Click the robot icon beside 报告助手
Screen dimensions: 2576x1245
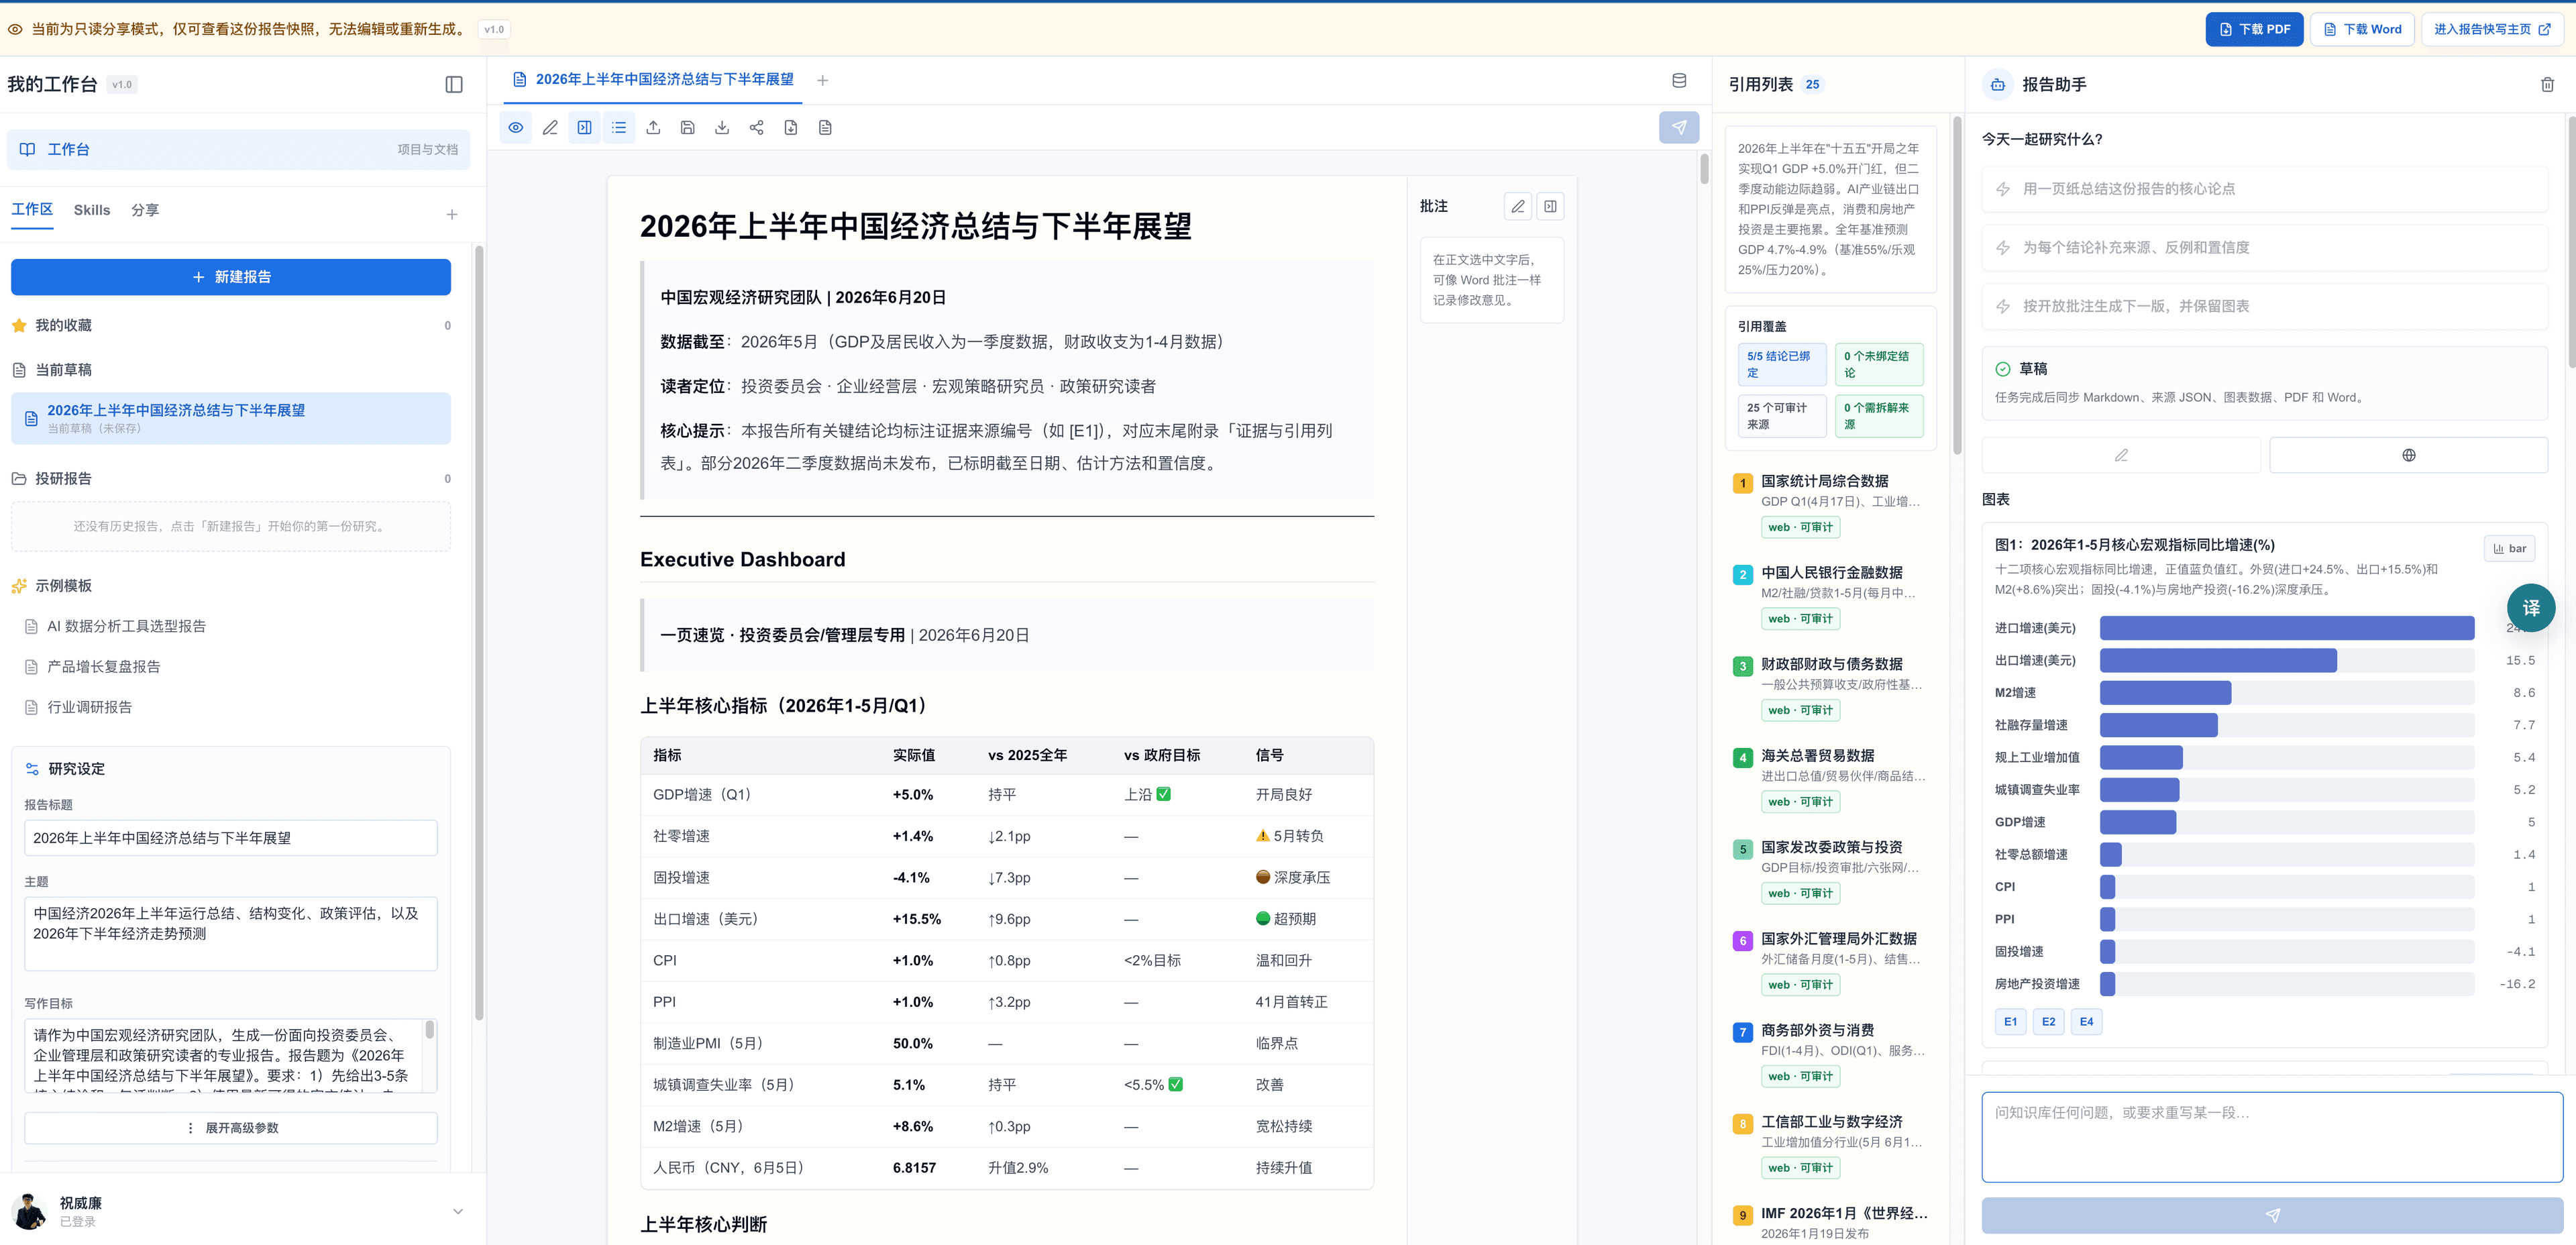(1997, 84)
